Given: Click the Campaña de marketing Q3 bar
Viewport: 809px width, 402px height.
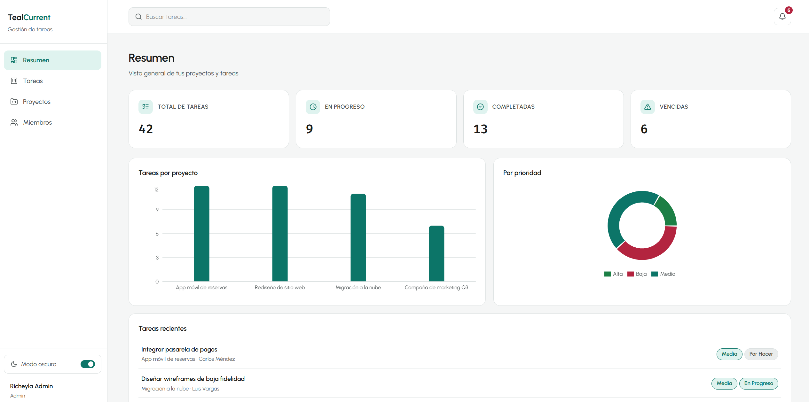Looking at the screenshot, I should (x=436, y=253).
